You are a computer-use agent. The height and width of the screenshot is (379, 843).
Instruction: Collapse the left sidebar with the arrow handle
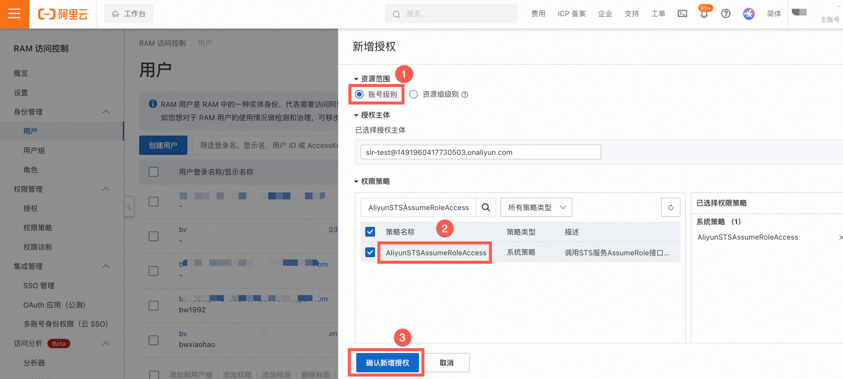(x=129, y=207)
